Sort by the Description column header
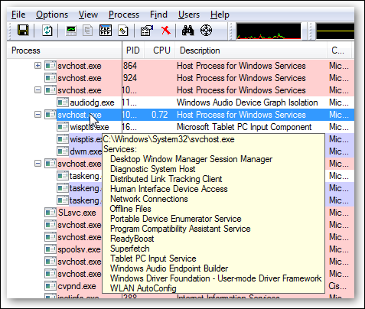 pos(251,50)
